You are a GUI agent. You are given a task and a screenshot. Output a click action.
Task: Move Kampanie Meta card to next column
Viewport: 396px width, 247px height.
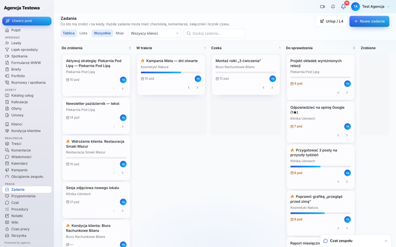click(197, 88)
